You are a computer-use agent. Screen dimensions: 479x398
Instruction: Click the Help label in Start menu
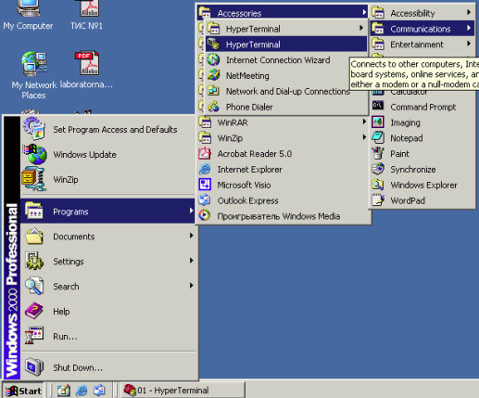pos(61,311)
